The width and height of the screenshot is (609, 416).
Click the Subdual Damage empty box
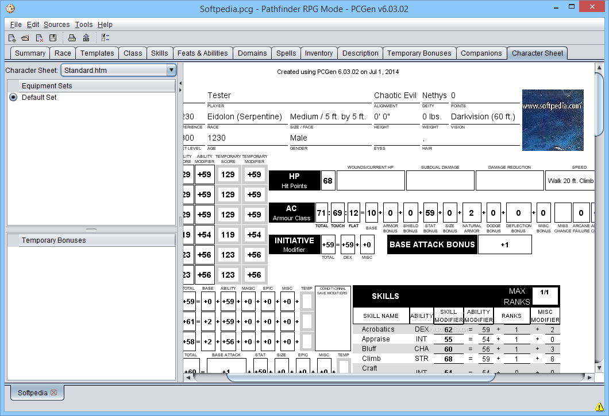[x=440, y=180]
